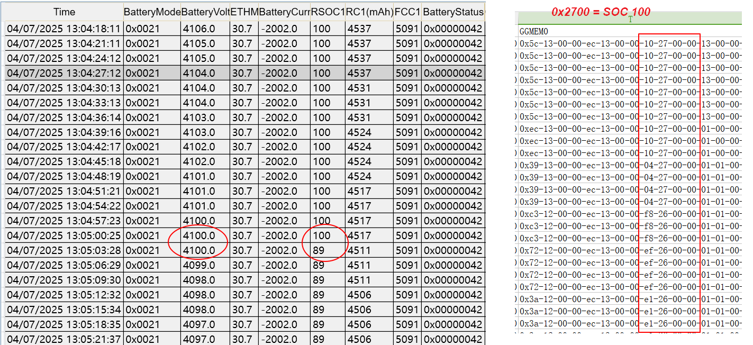Click voltage 4097.0 in the 13:05:18:35 row
Viewport: 753px width, 345px height.
(205, 324)
